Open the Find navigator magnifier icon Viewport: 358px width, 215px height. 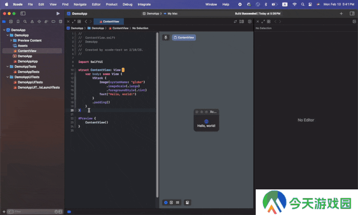pyautogui.click(x=25, y=21)
